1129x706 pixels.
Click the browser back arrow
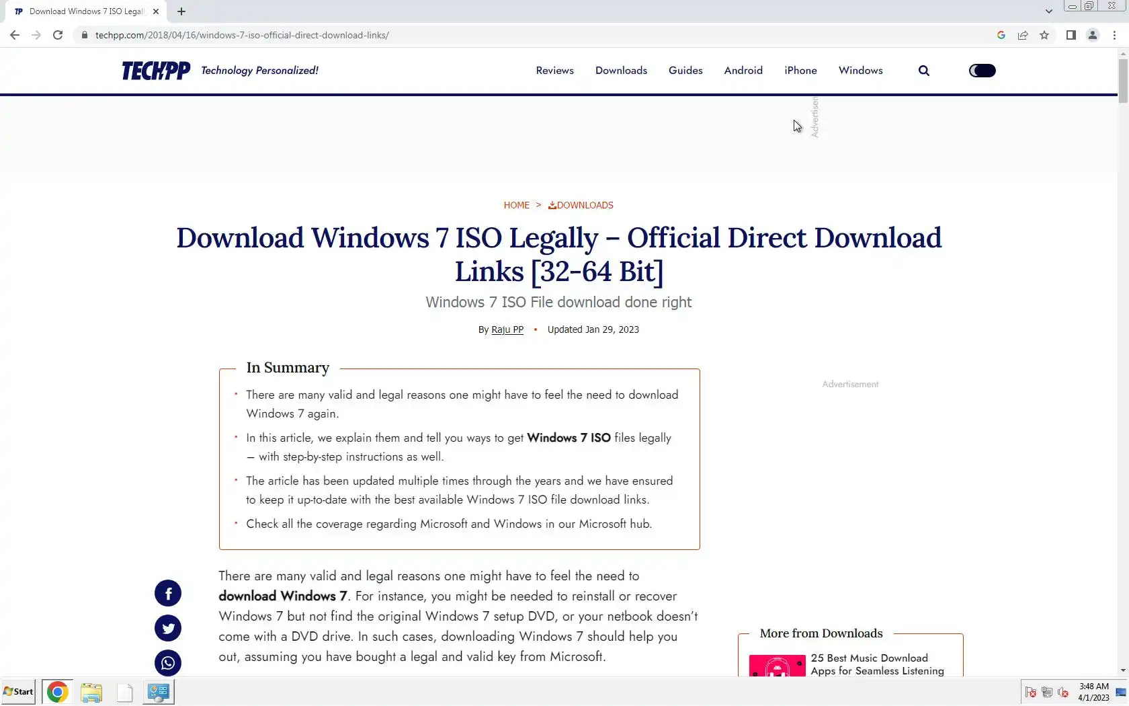[x=15, y=35]
